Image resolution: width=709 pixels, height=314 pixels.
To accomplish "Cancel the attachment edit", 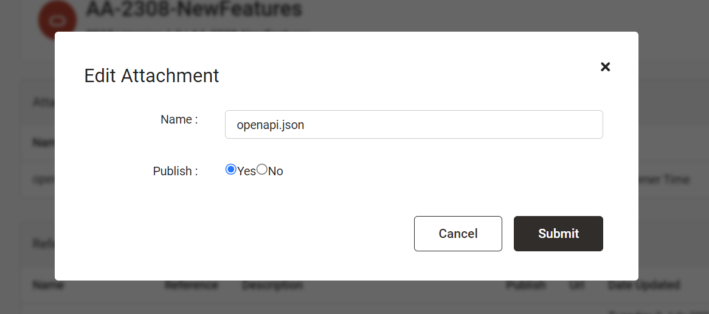I will tap(458, 234).
